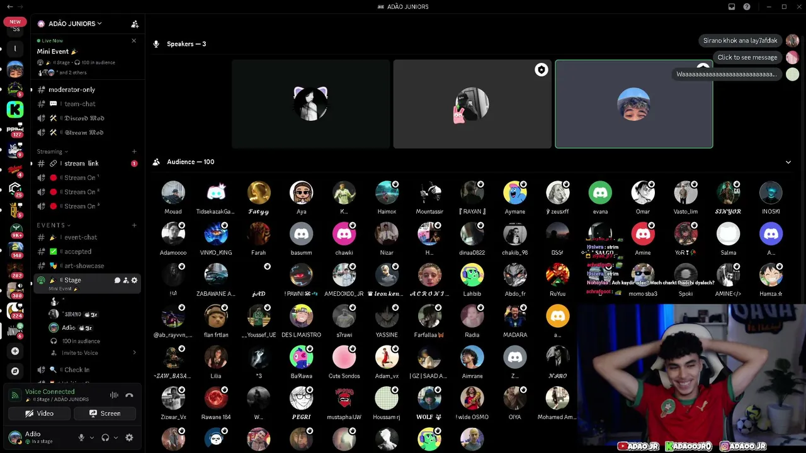806x453 pixels.
Task: Click the 'Click to see message' bubble
Action: point(747,57)
